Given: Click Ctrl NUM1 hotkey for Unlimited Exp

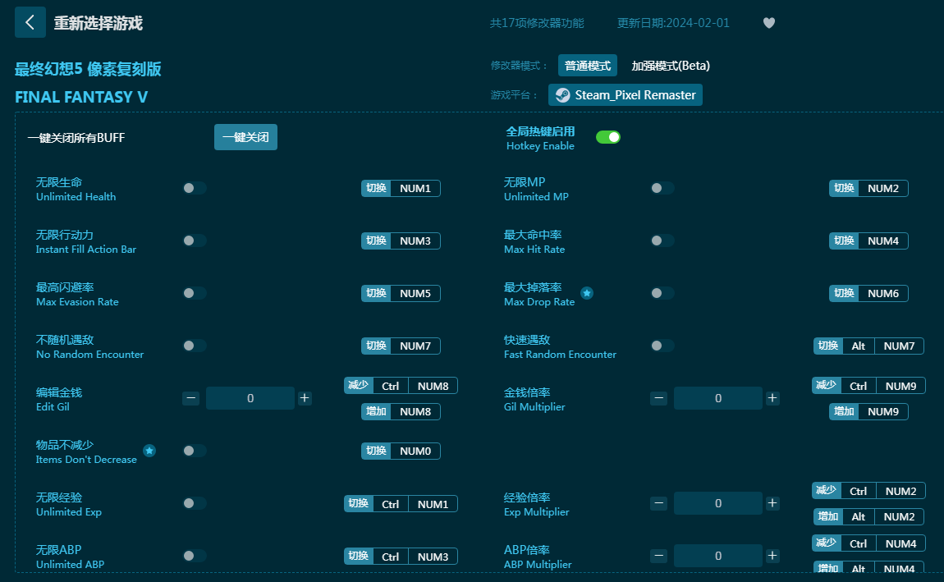Looking at the screenshot, I should point(401,504).
